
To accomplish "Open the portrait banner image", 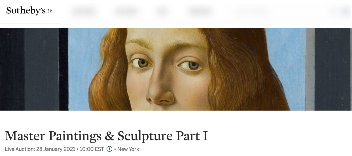I will pyautogui.click(x=176, y=69).
